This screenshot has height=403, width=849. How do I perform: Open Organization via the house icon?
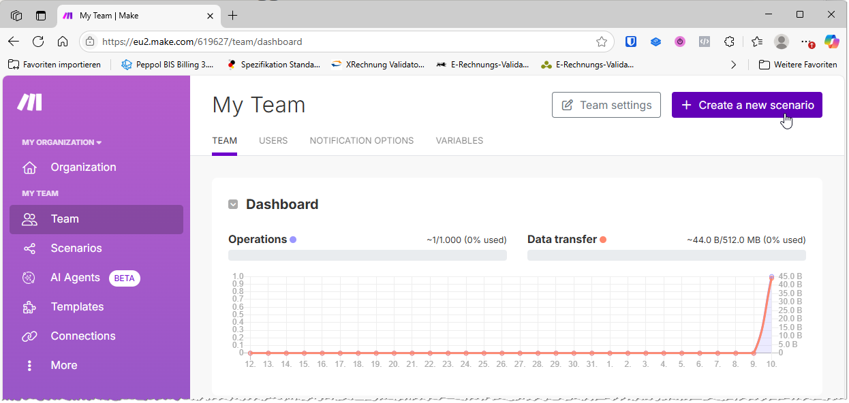coord(29,167)
